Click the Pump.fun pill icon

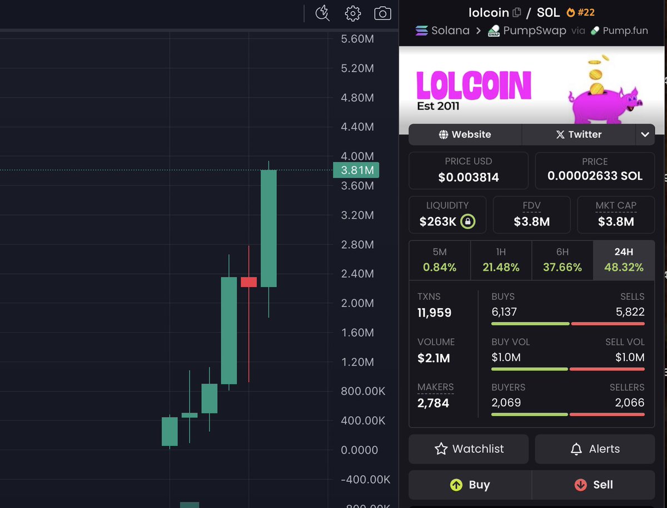(x=596, y=31)
